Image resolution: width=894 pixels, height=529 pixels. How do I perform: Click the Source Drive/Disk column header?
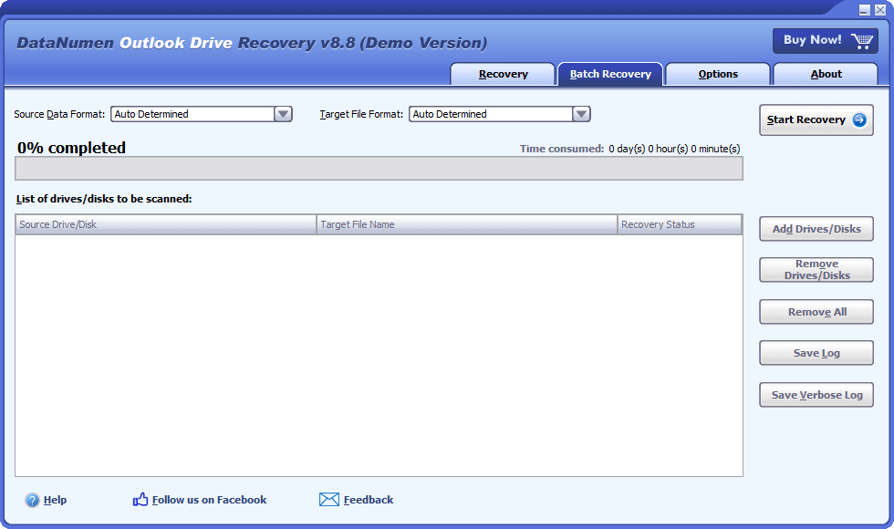coord(166,224)
